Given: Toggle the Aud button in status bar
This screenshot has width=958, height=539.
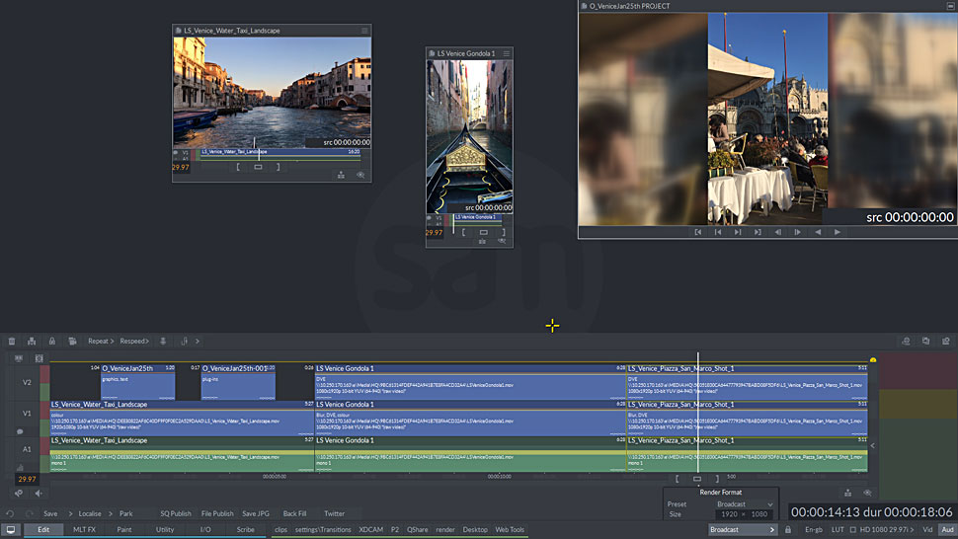Looking at the screenshot, I should [x=947, y=530].
